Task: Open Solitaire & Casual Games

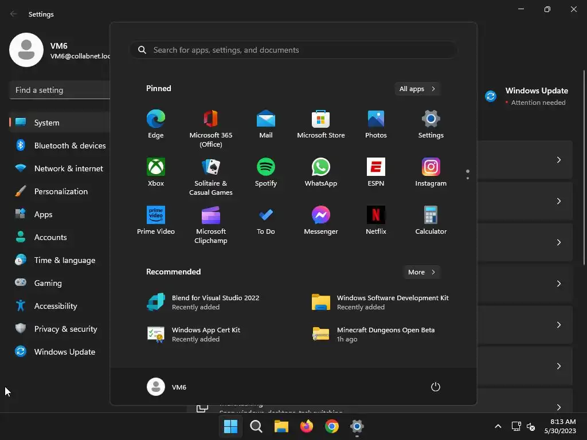Action: tap(211, 177)
